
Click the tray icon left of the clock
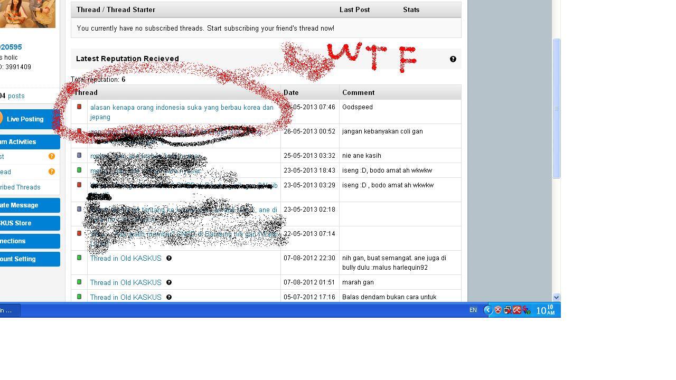[527, 310]
